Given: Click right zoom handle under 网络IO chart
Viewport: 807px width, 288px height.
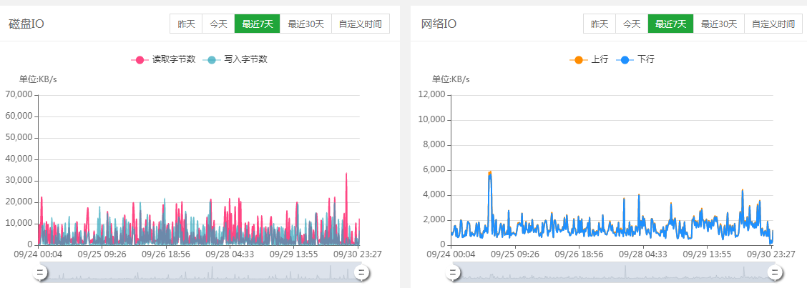Looking at the screenshot, I should click(774, 272).
